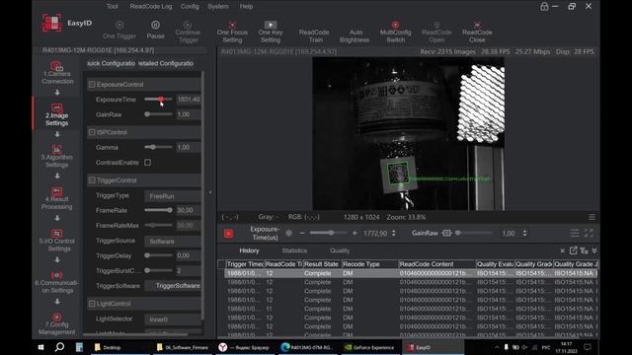Switch to the Statistics tab
The width and height of the screenshot is (632, 355).
tap(294, 250)
